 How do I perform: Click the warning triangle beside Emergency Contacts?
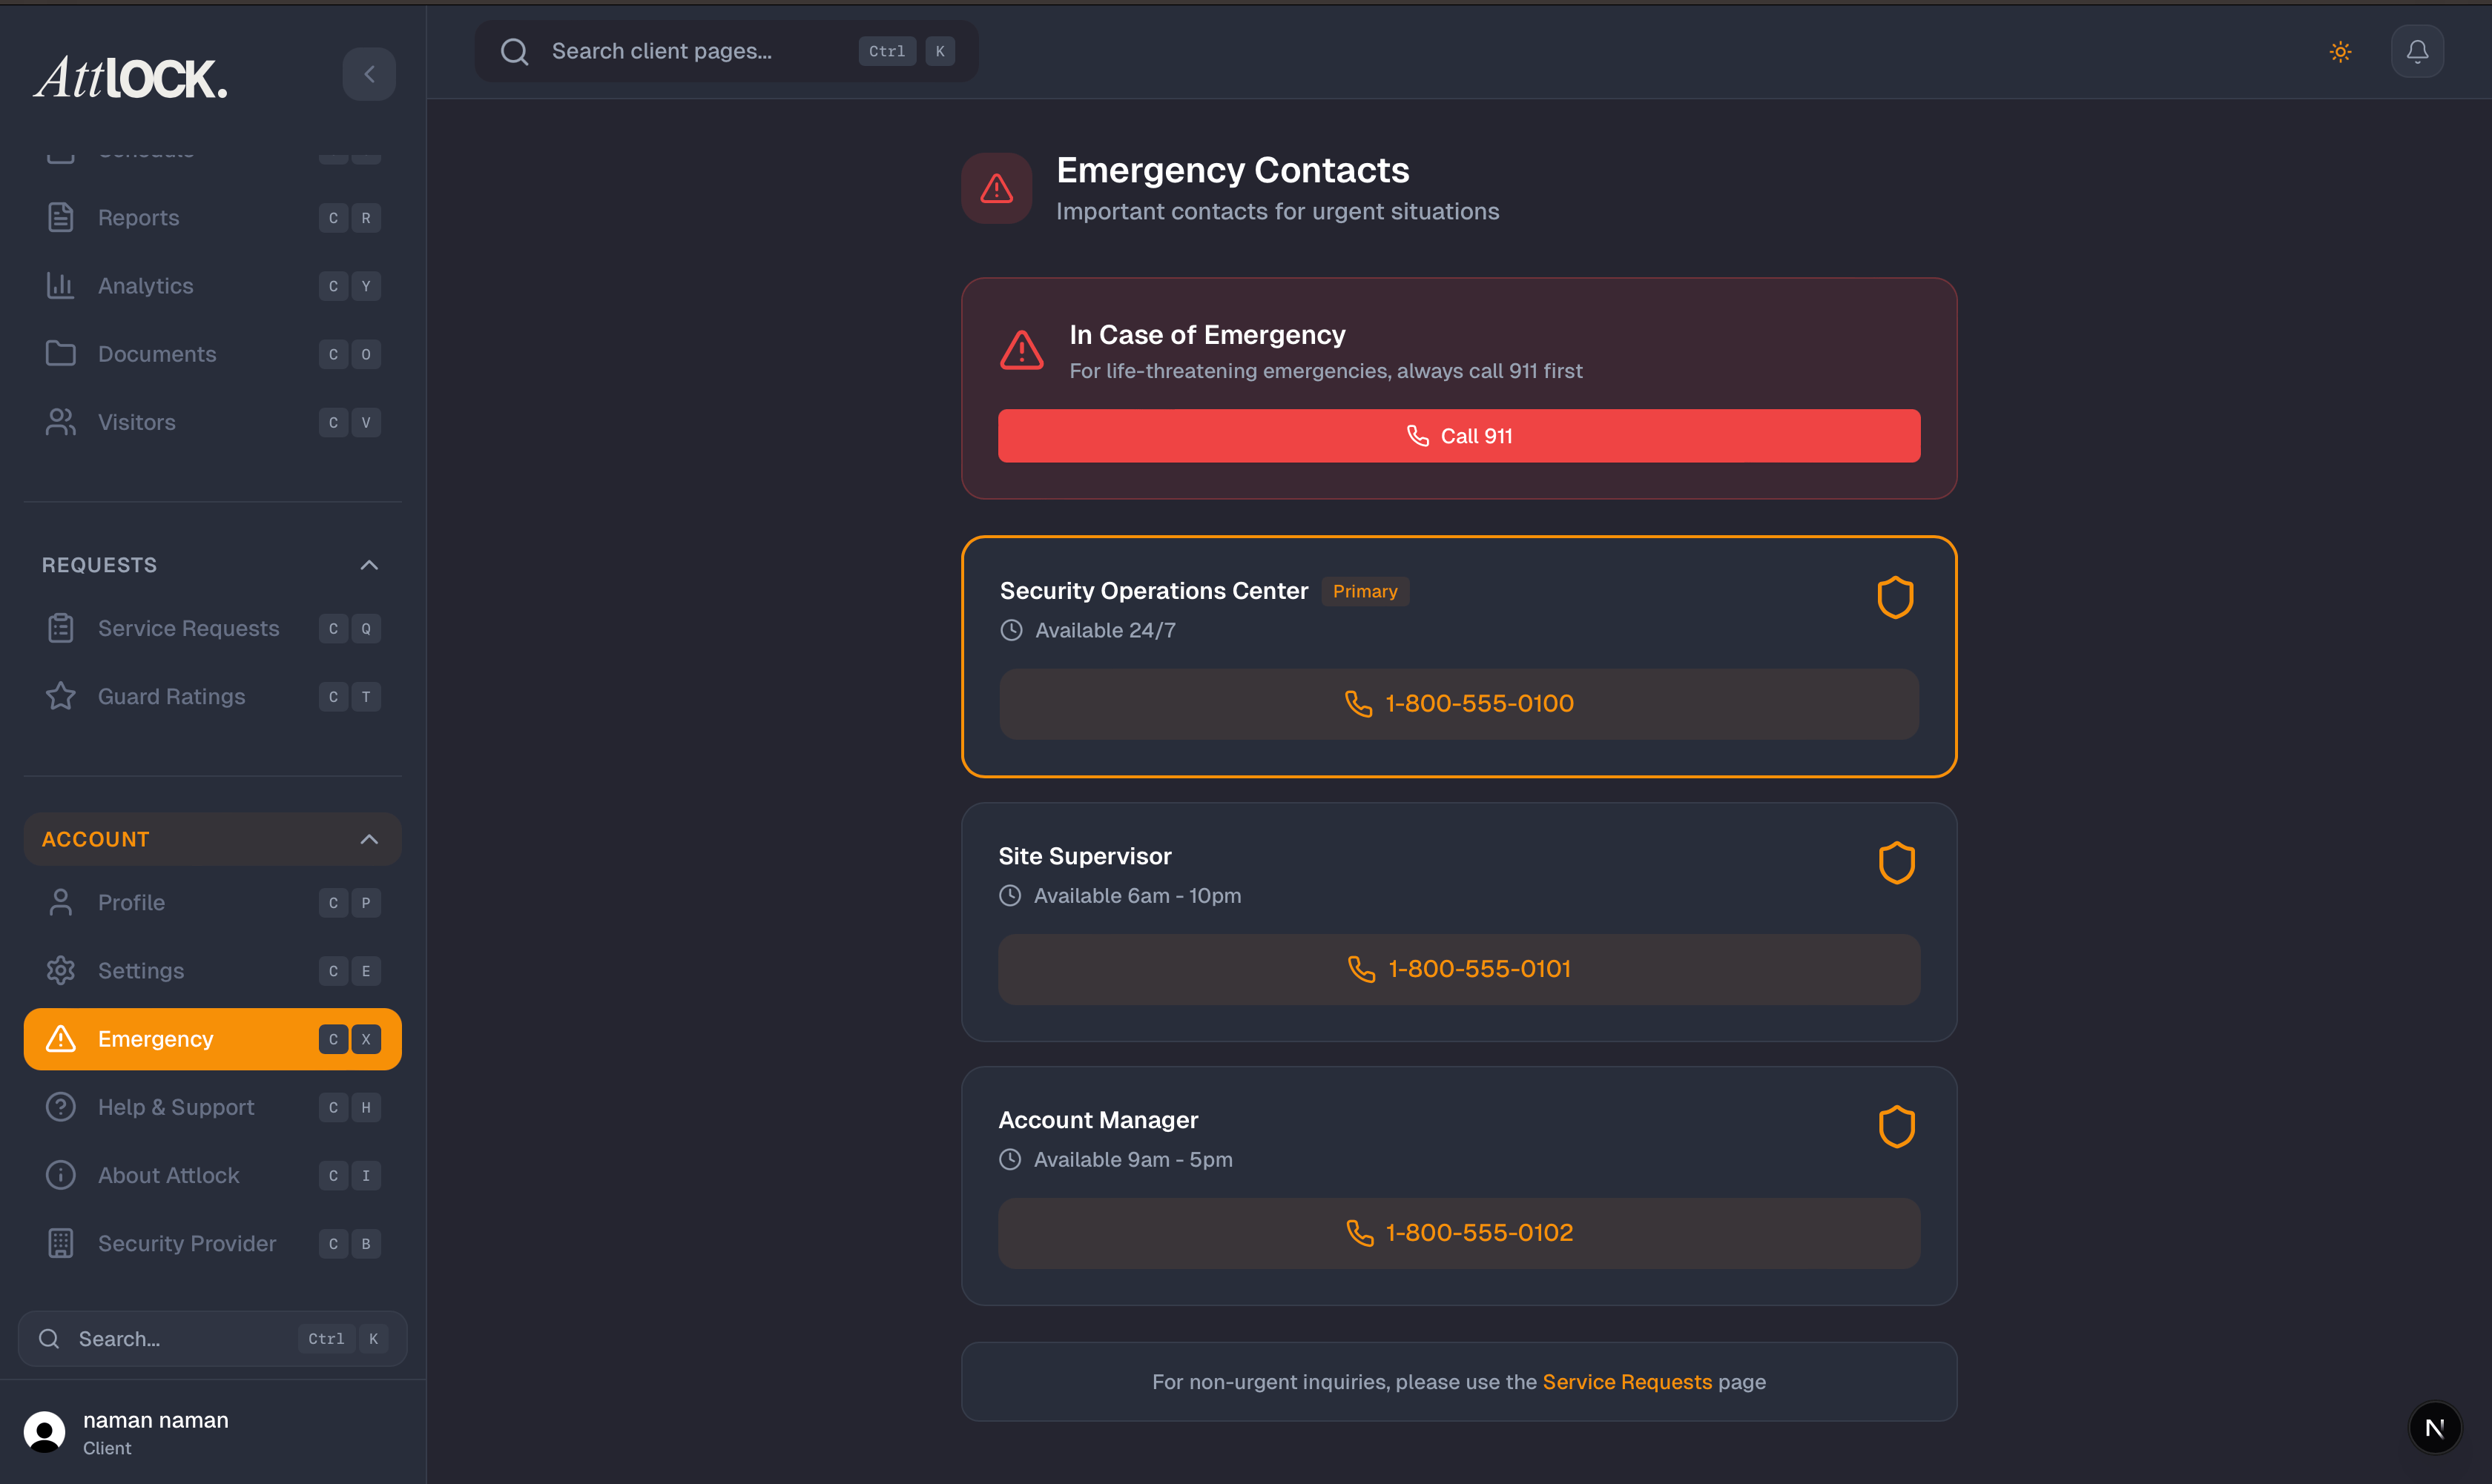[x=995, y=188]
